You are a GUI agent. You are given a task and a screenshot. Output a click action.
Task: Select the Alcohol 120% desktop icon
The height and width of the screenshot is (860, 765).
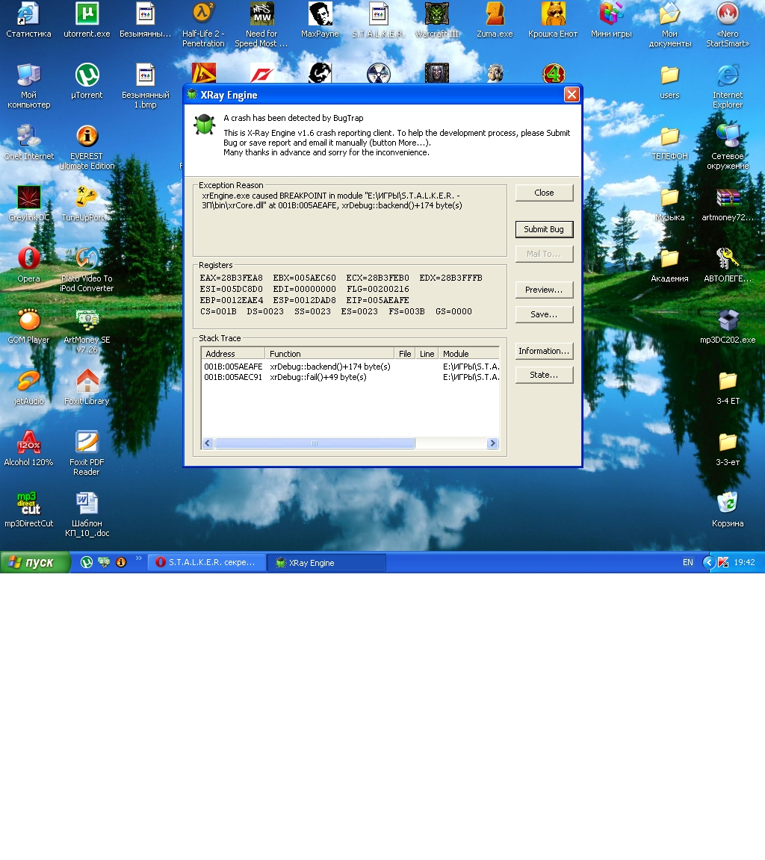click(x=28, y=448)
